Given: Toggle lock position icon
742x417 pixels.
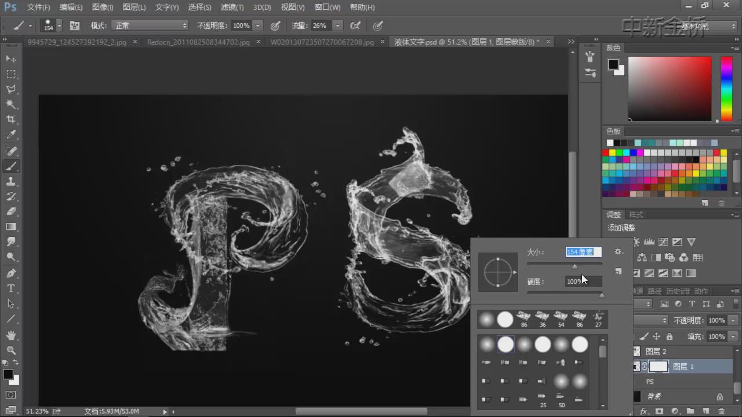Looking at the screenshot, I should pyautogui.click(x=657, y=336).
